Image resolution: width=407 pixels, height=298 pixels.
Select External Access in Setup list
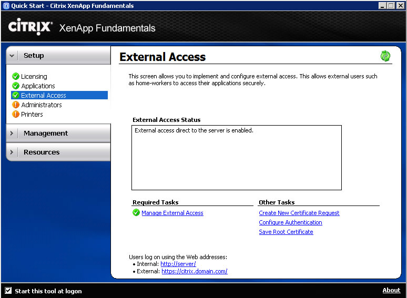tap(59, 95)
